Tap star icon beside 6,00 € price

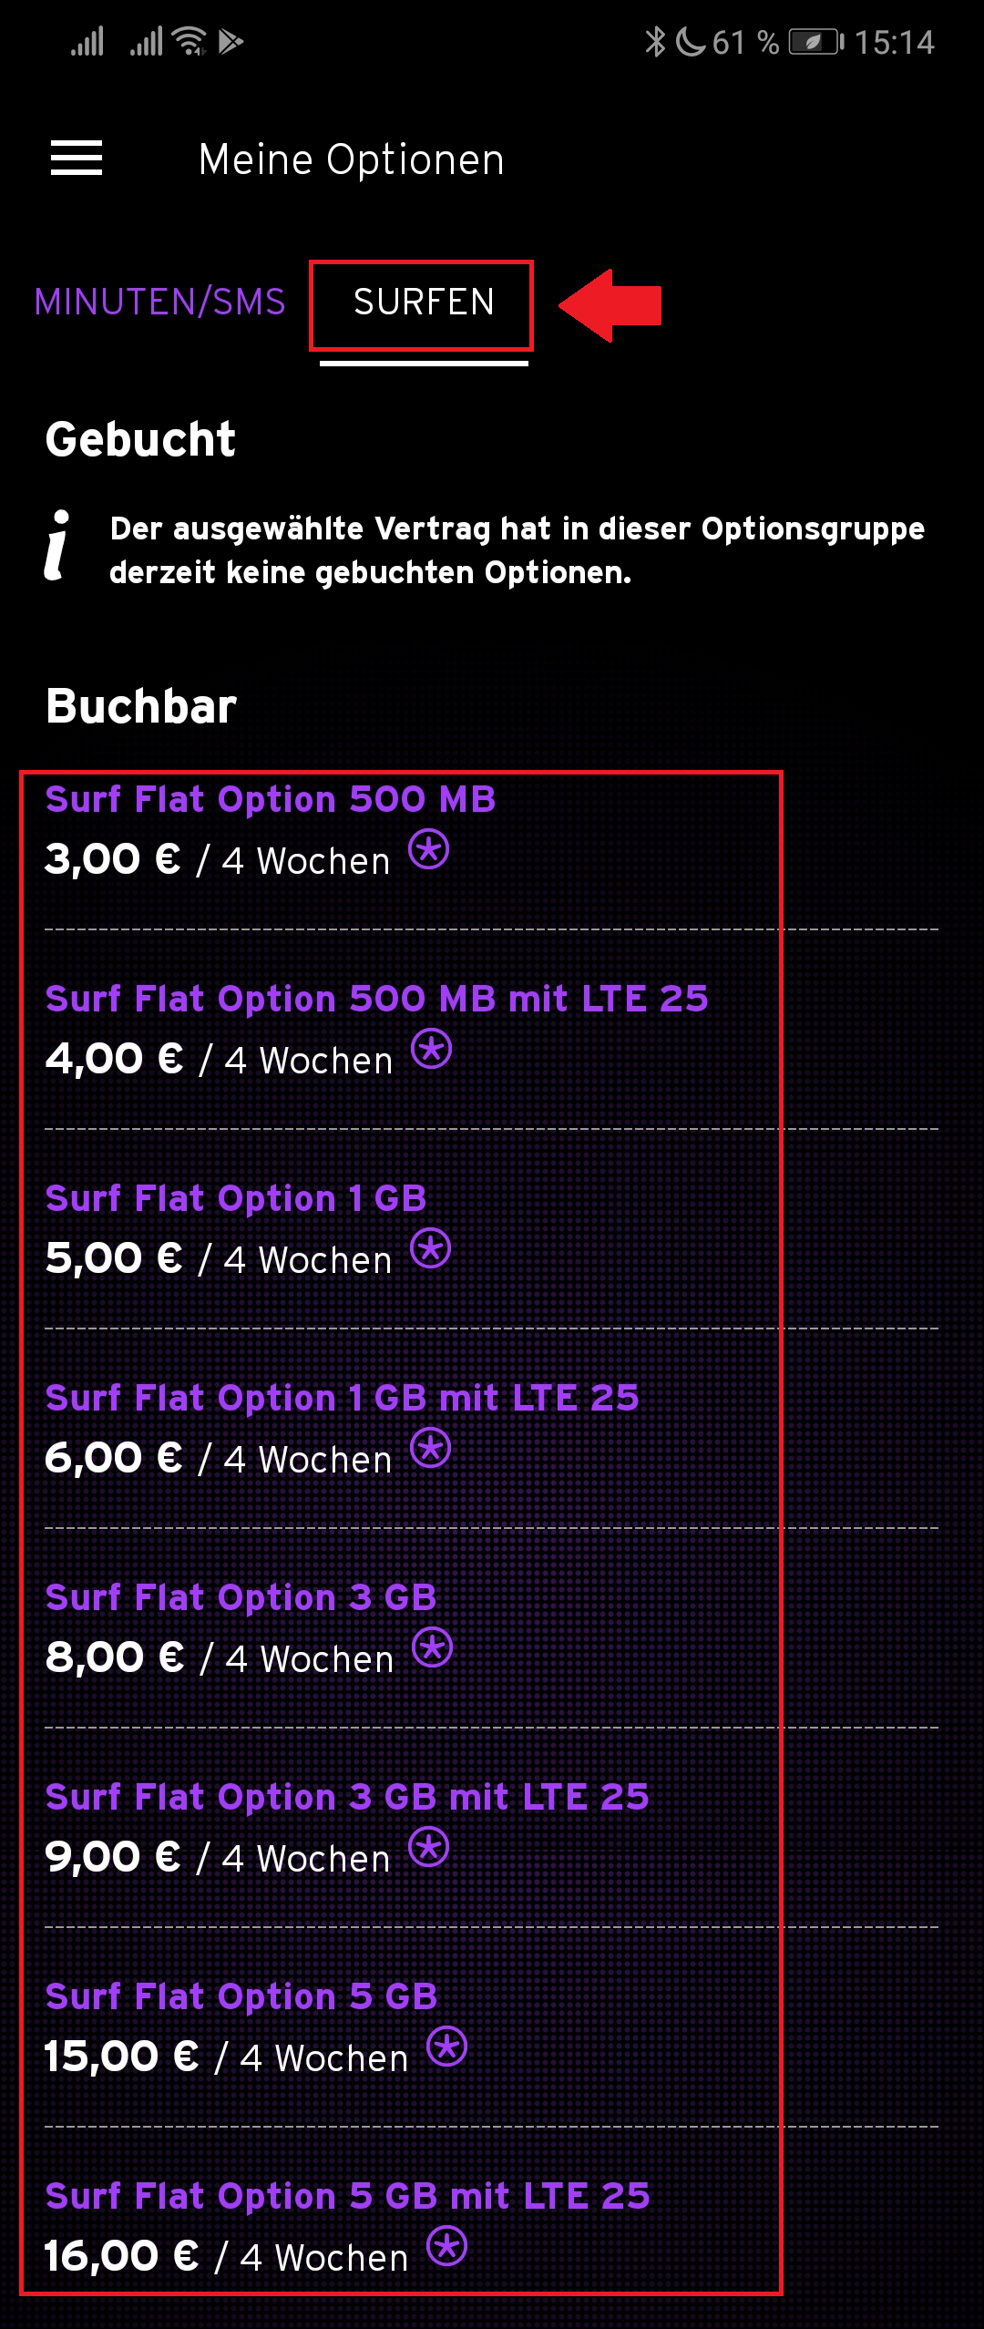[x=430, y=1449]
